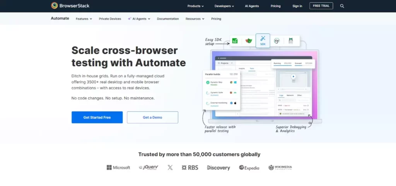Click the Microsoft logo
396x186 pixels.
coord(118,167)
